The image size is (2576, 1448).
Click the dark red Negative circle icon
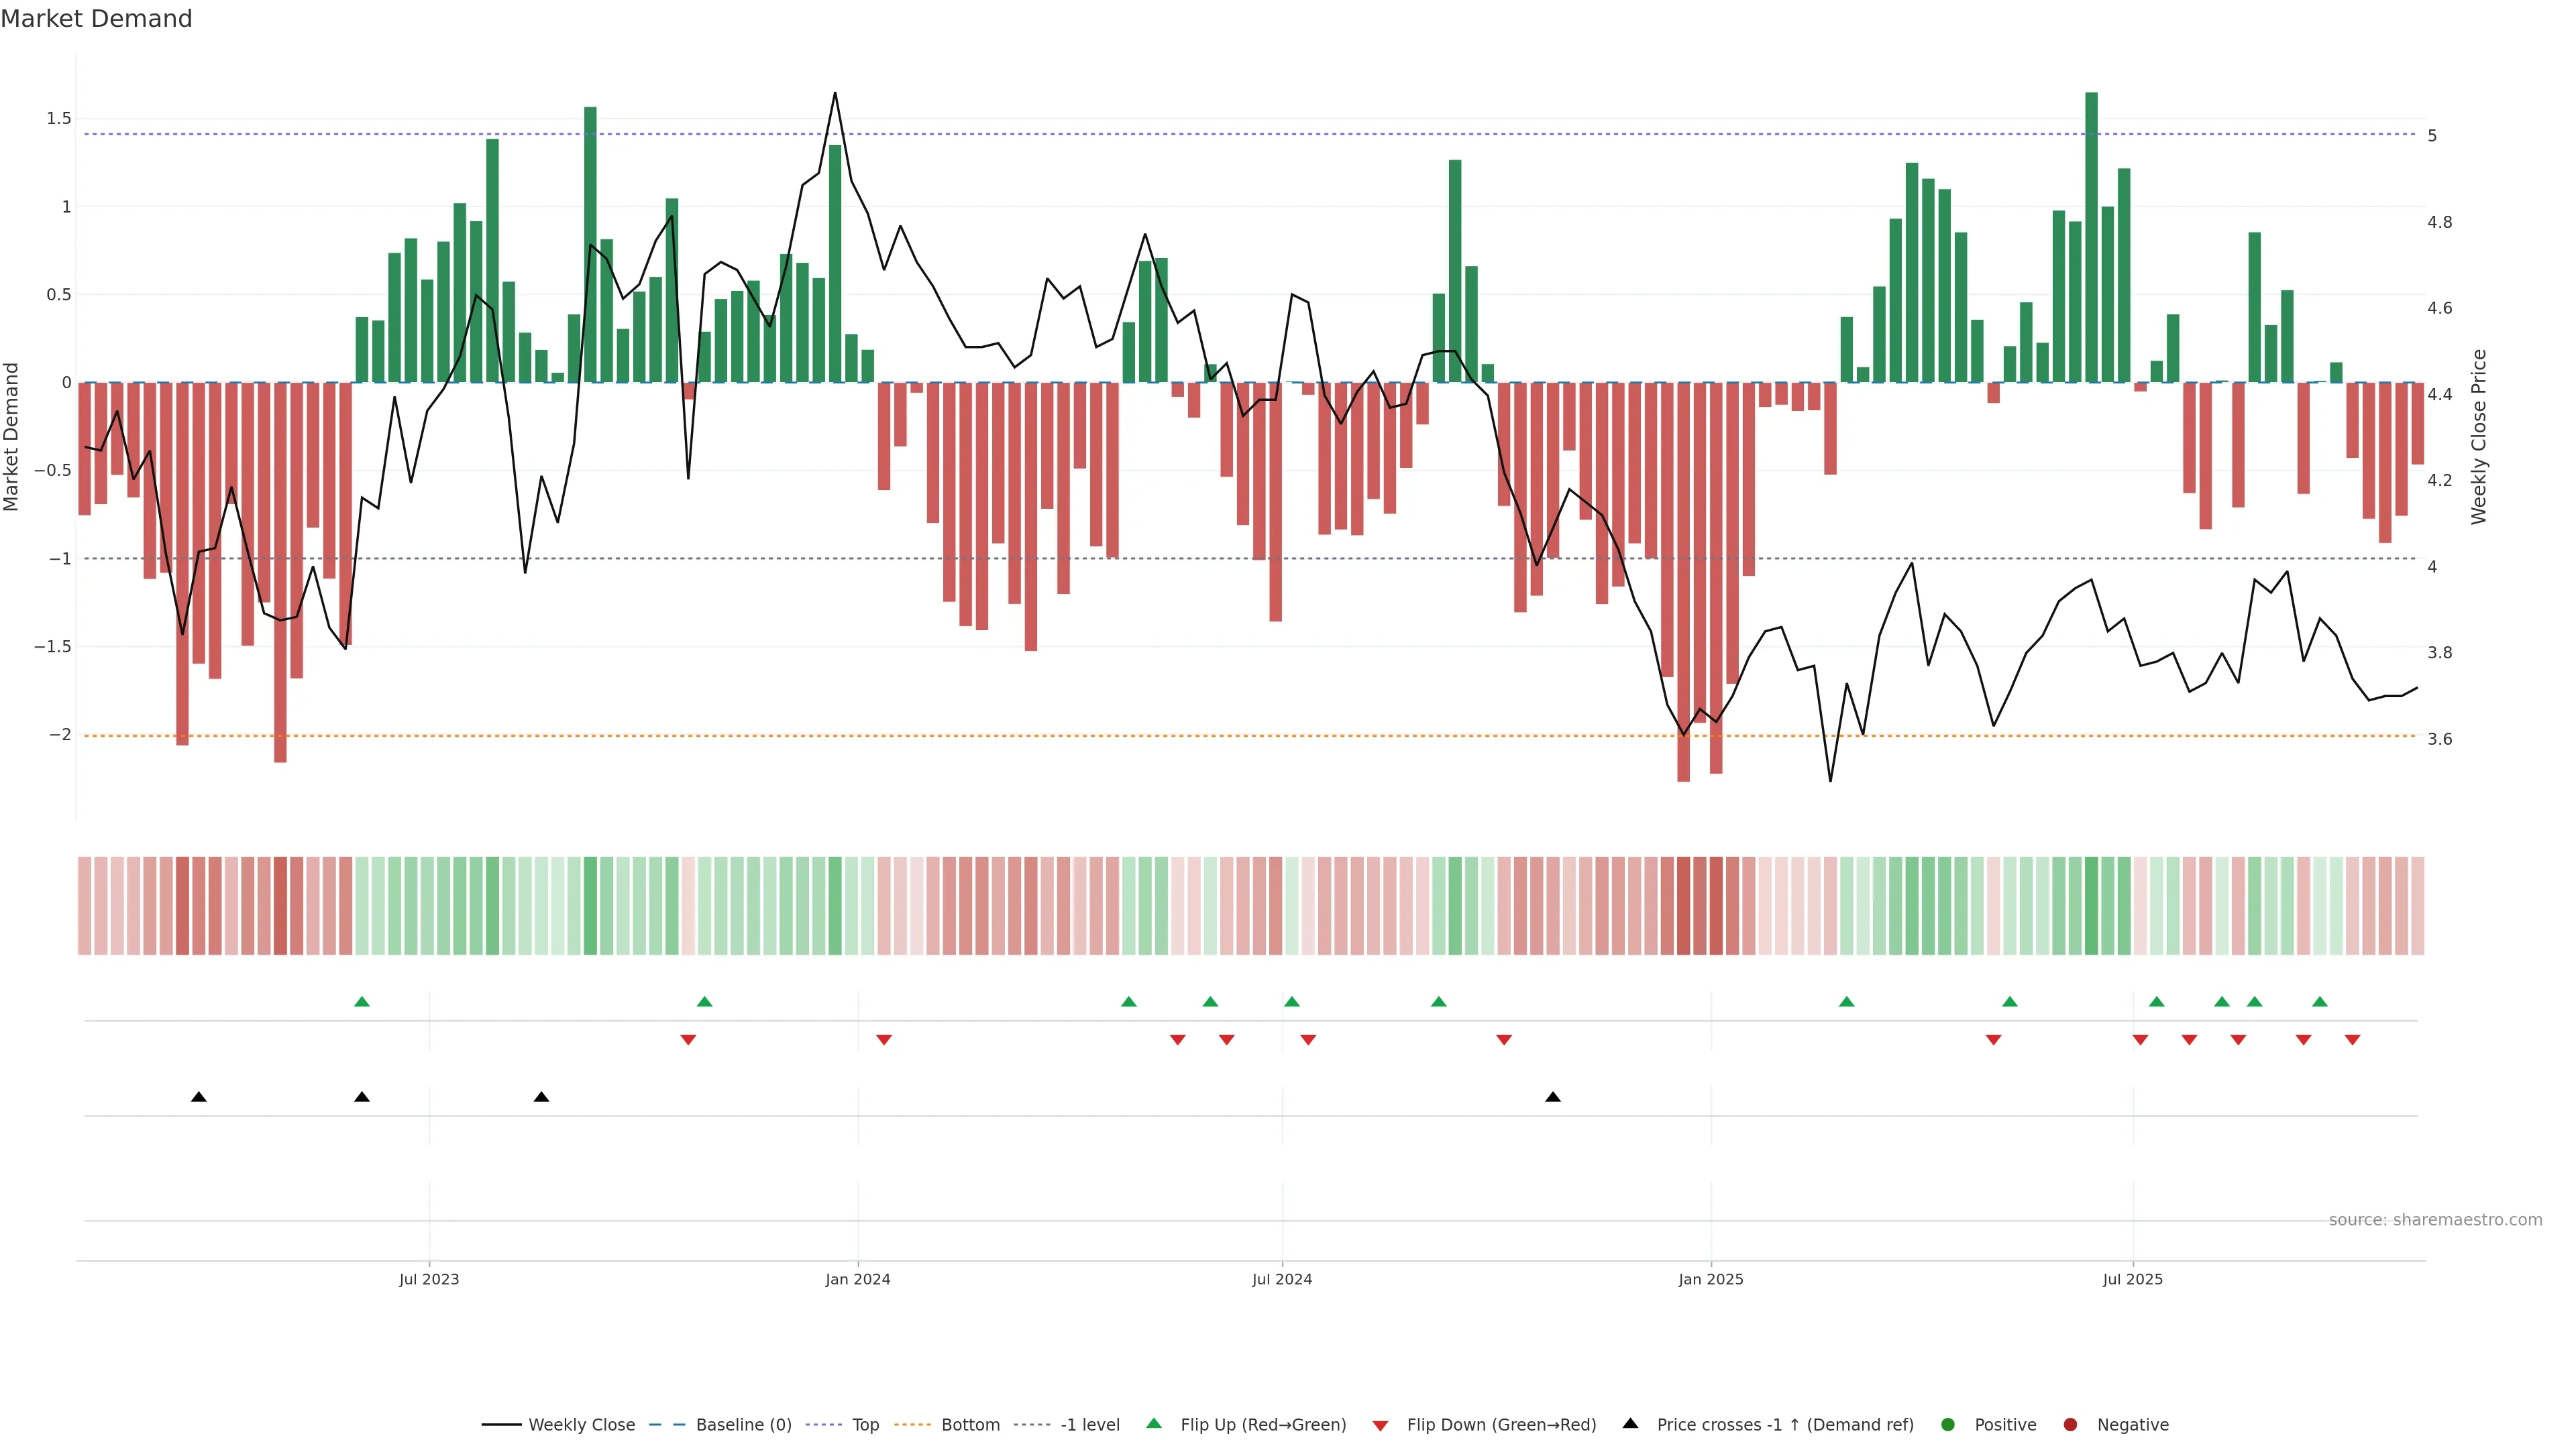pos(2070,1424)
